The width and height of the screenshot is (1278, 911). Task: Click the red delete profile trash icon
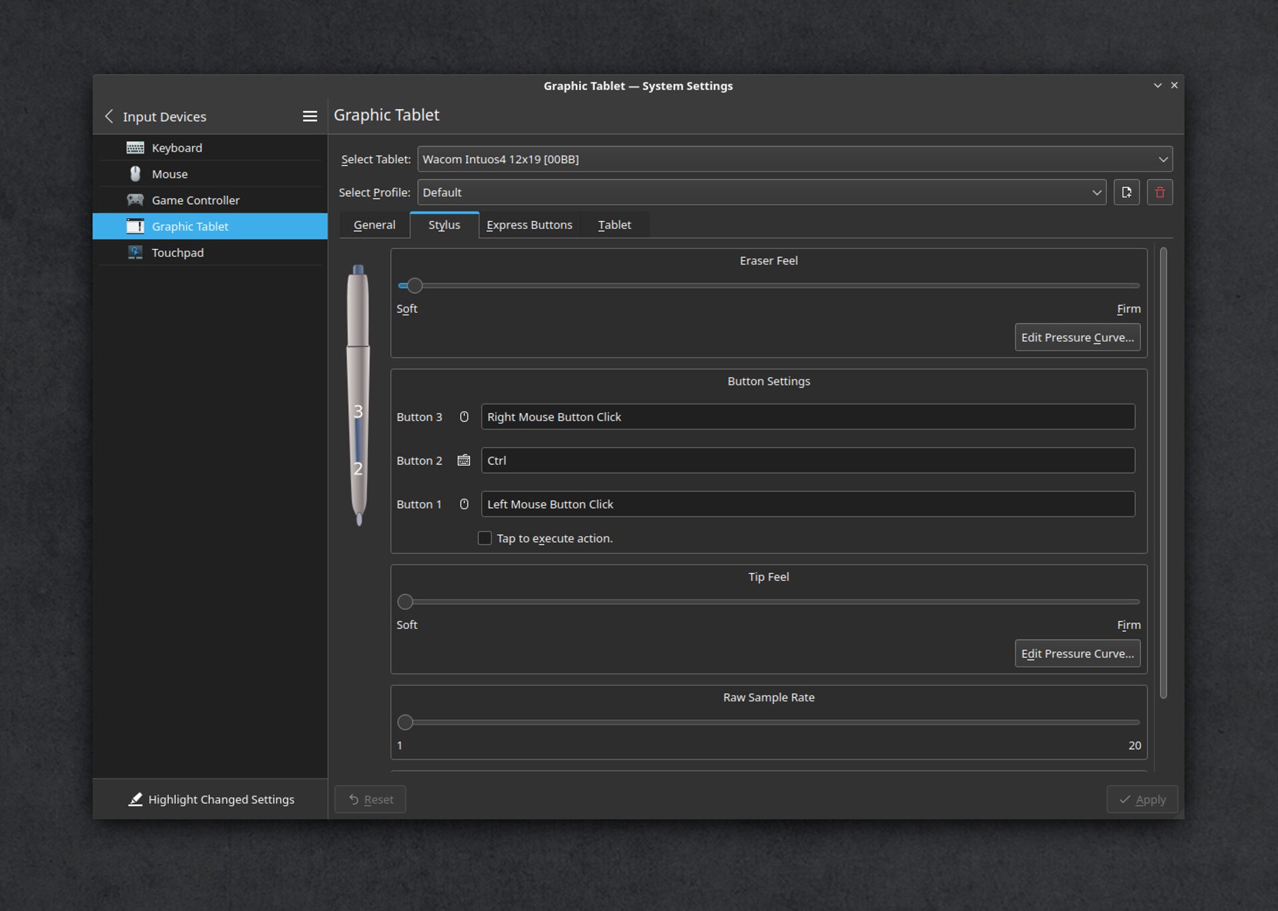pos(1160,192)
